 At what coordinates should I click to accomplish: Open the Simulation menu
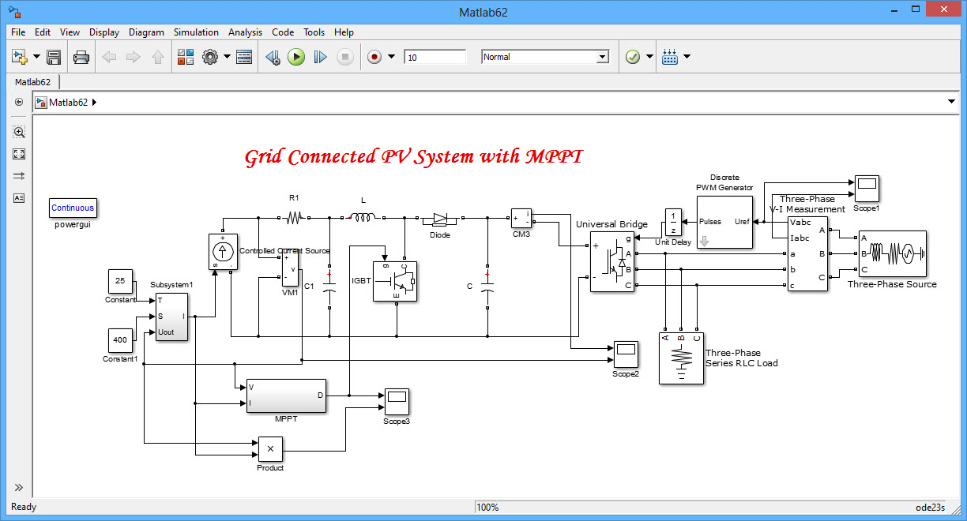pos(196,32)
